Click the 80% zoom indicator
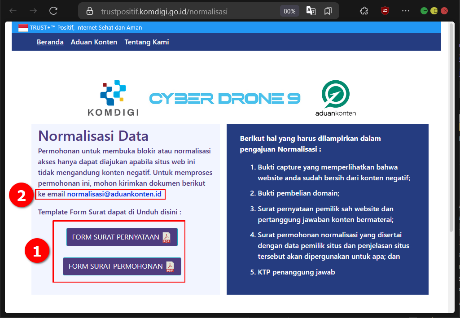Viewport: 460px width, 318px height. (289, 11)
